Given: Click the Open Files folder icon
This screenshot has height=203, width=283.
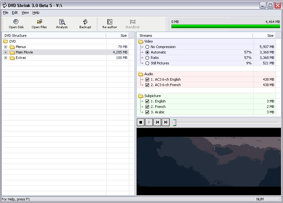Looking at the screenshot, I should (x=40, y=21).
